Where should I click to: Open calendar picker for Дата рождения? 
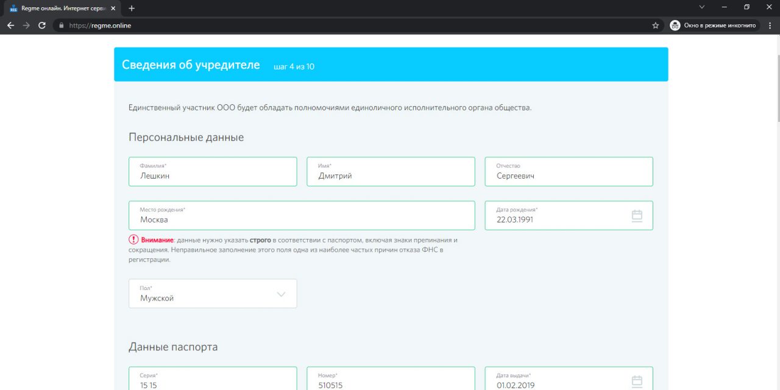pyautogui.click(x=637, y=216)
